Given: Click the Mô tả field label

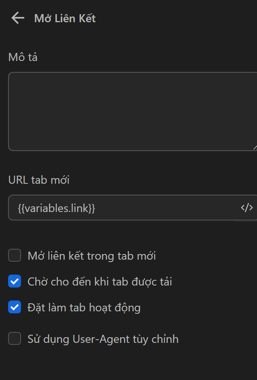Looking at the screenshot, I should coord(23,57).
